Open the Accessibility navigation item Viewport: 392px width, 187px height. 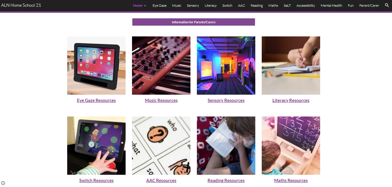pyautogui.click(x=306, y=6)
